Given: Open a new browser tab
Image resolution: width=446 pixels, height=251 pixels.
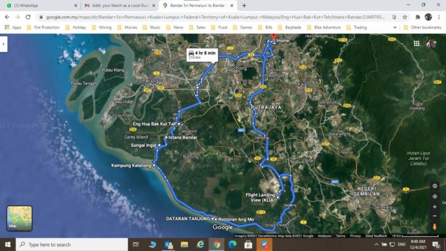Looking at the screenshot, I should 244,6.
